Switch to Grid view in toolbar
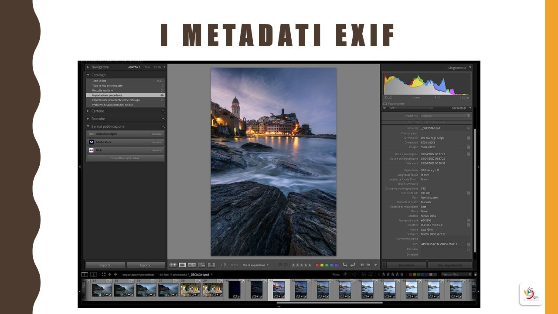Image resolution: width=558 pixels, height=314 pixels. 173,265
